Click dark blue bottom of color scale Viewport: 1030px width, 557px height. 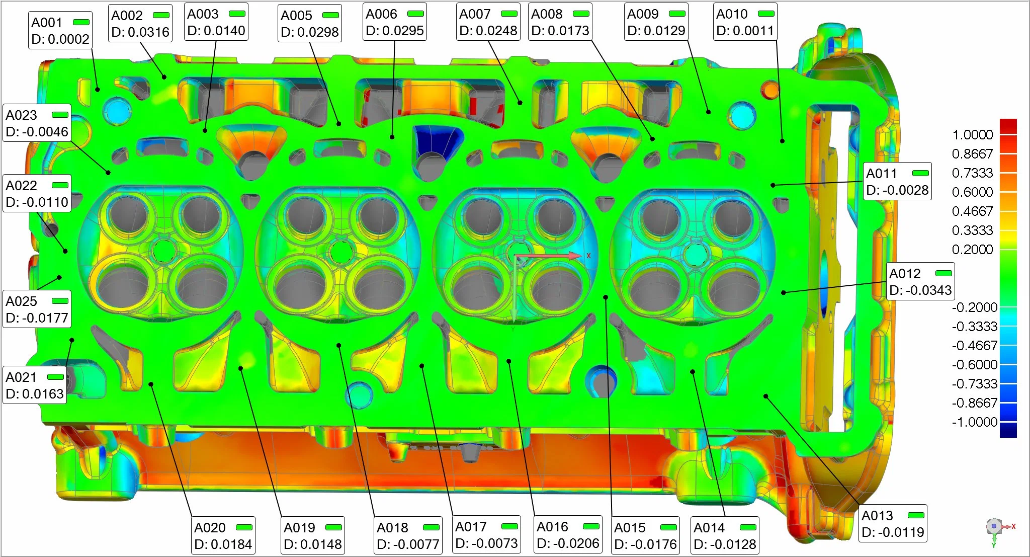click(1008, 430)
